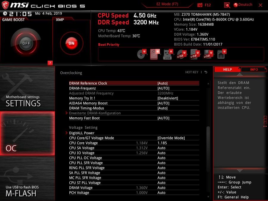268x201 pixels.
Task: Select the RING PLL SFR Voltage row
Action: 134,168
